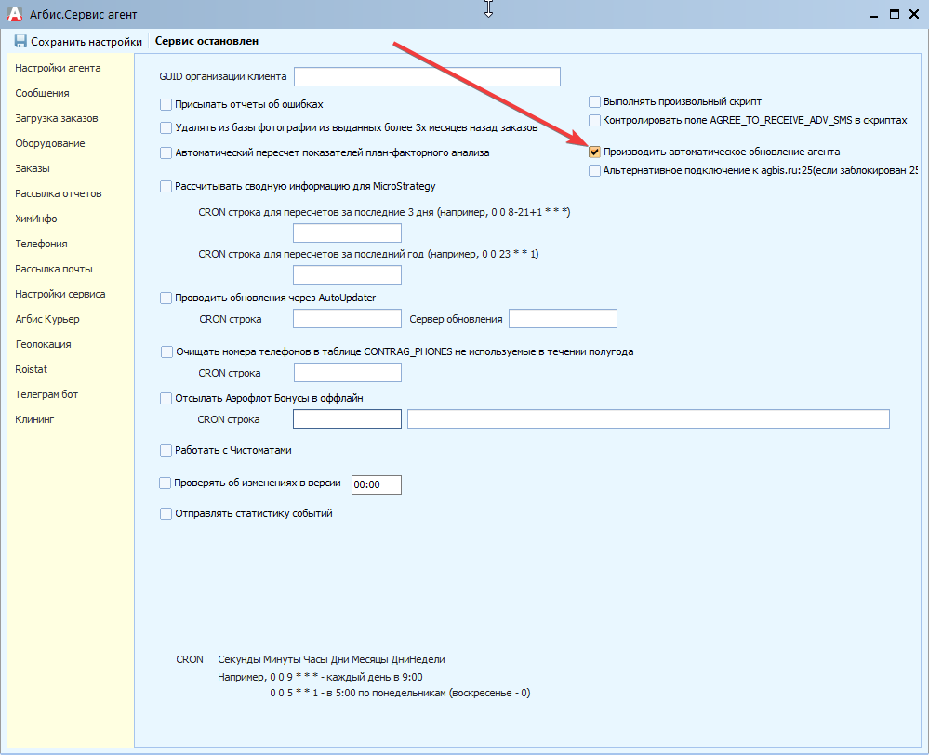The height and width of the screenshot is (755, 929).
Task: Click Сохранить настройки button
Action: tap(79, 42)
